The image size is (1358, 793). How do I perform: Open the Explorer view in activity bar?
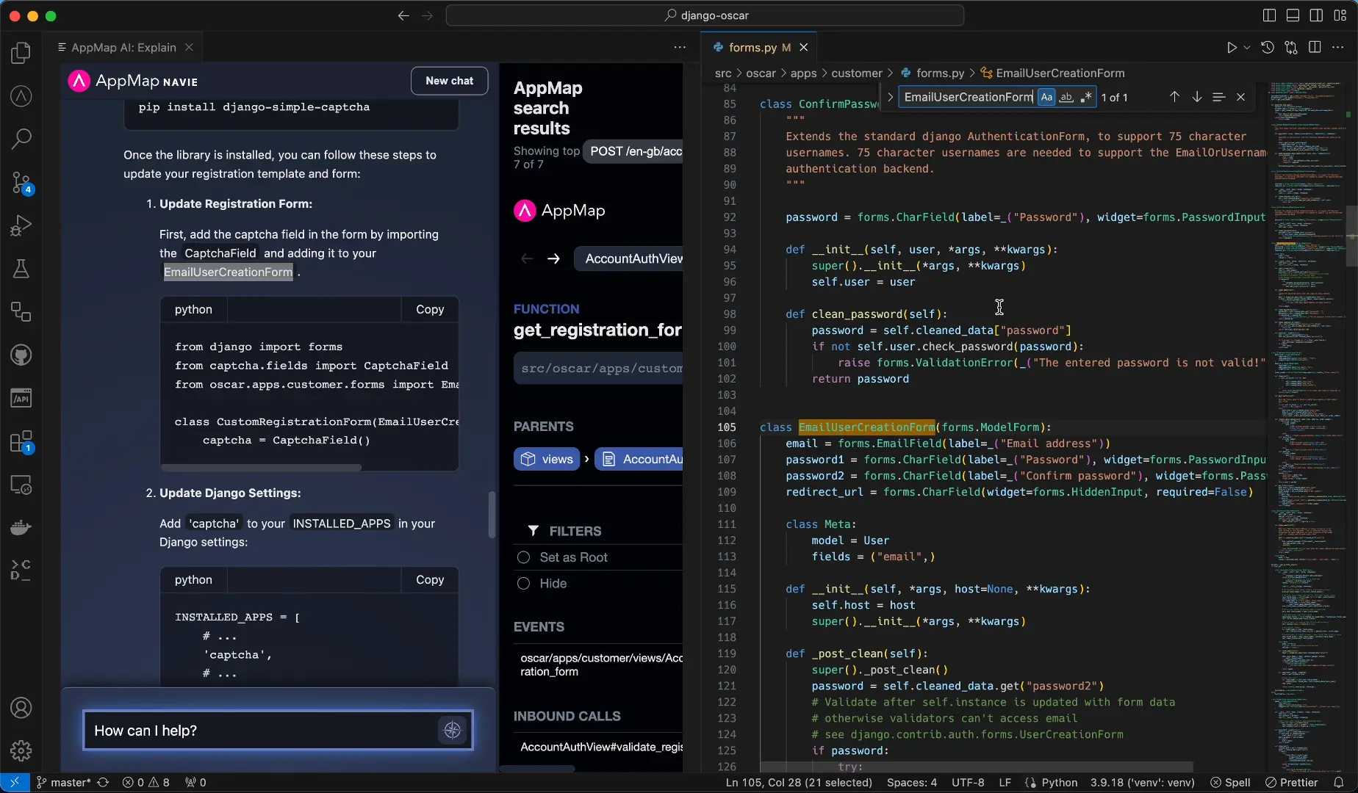click(21, 53)
